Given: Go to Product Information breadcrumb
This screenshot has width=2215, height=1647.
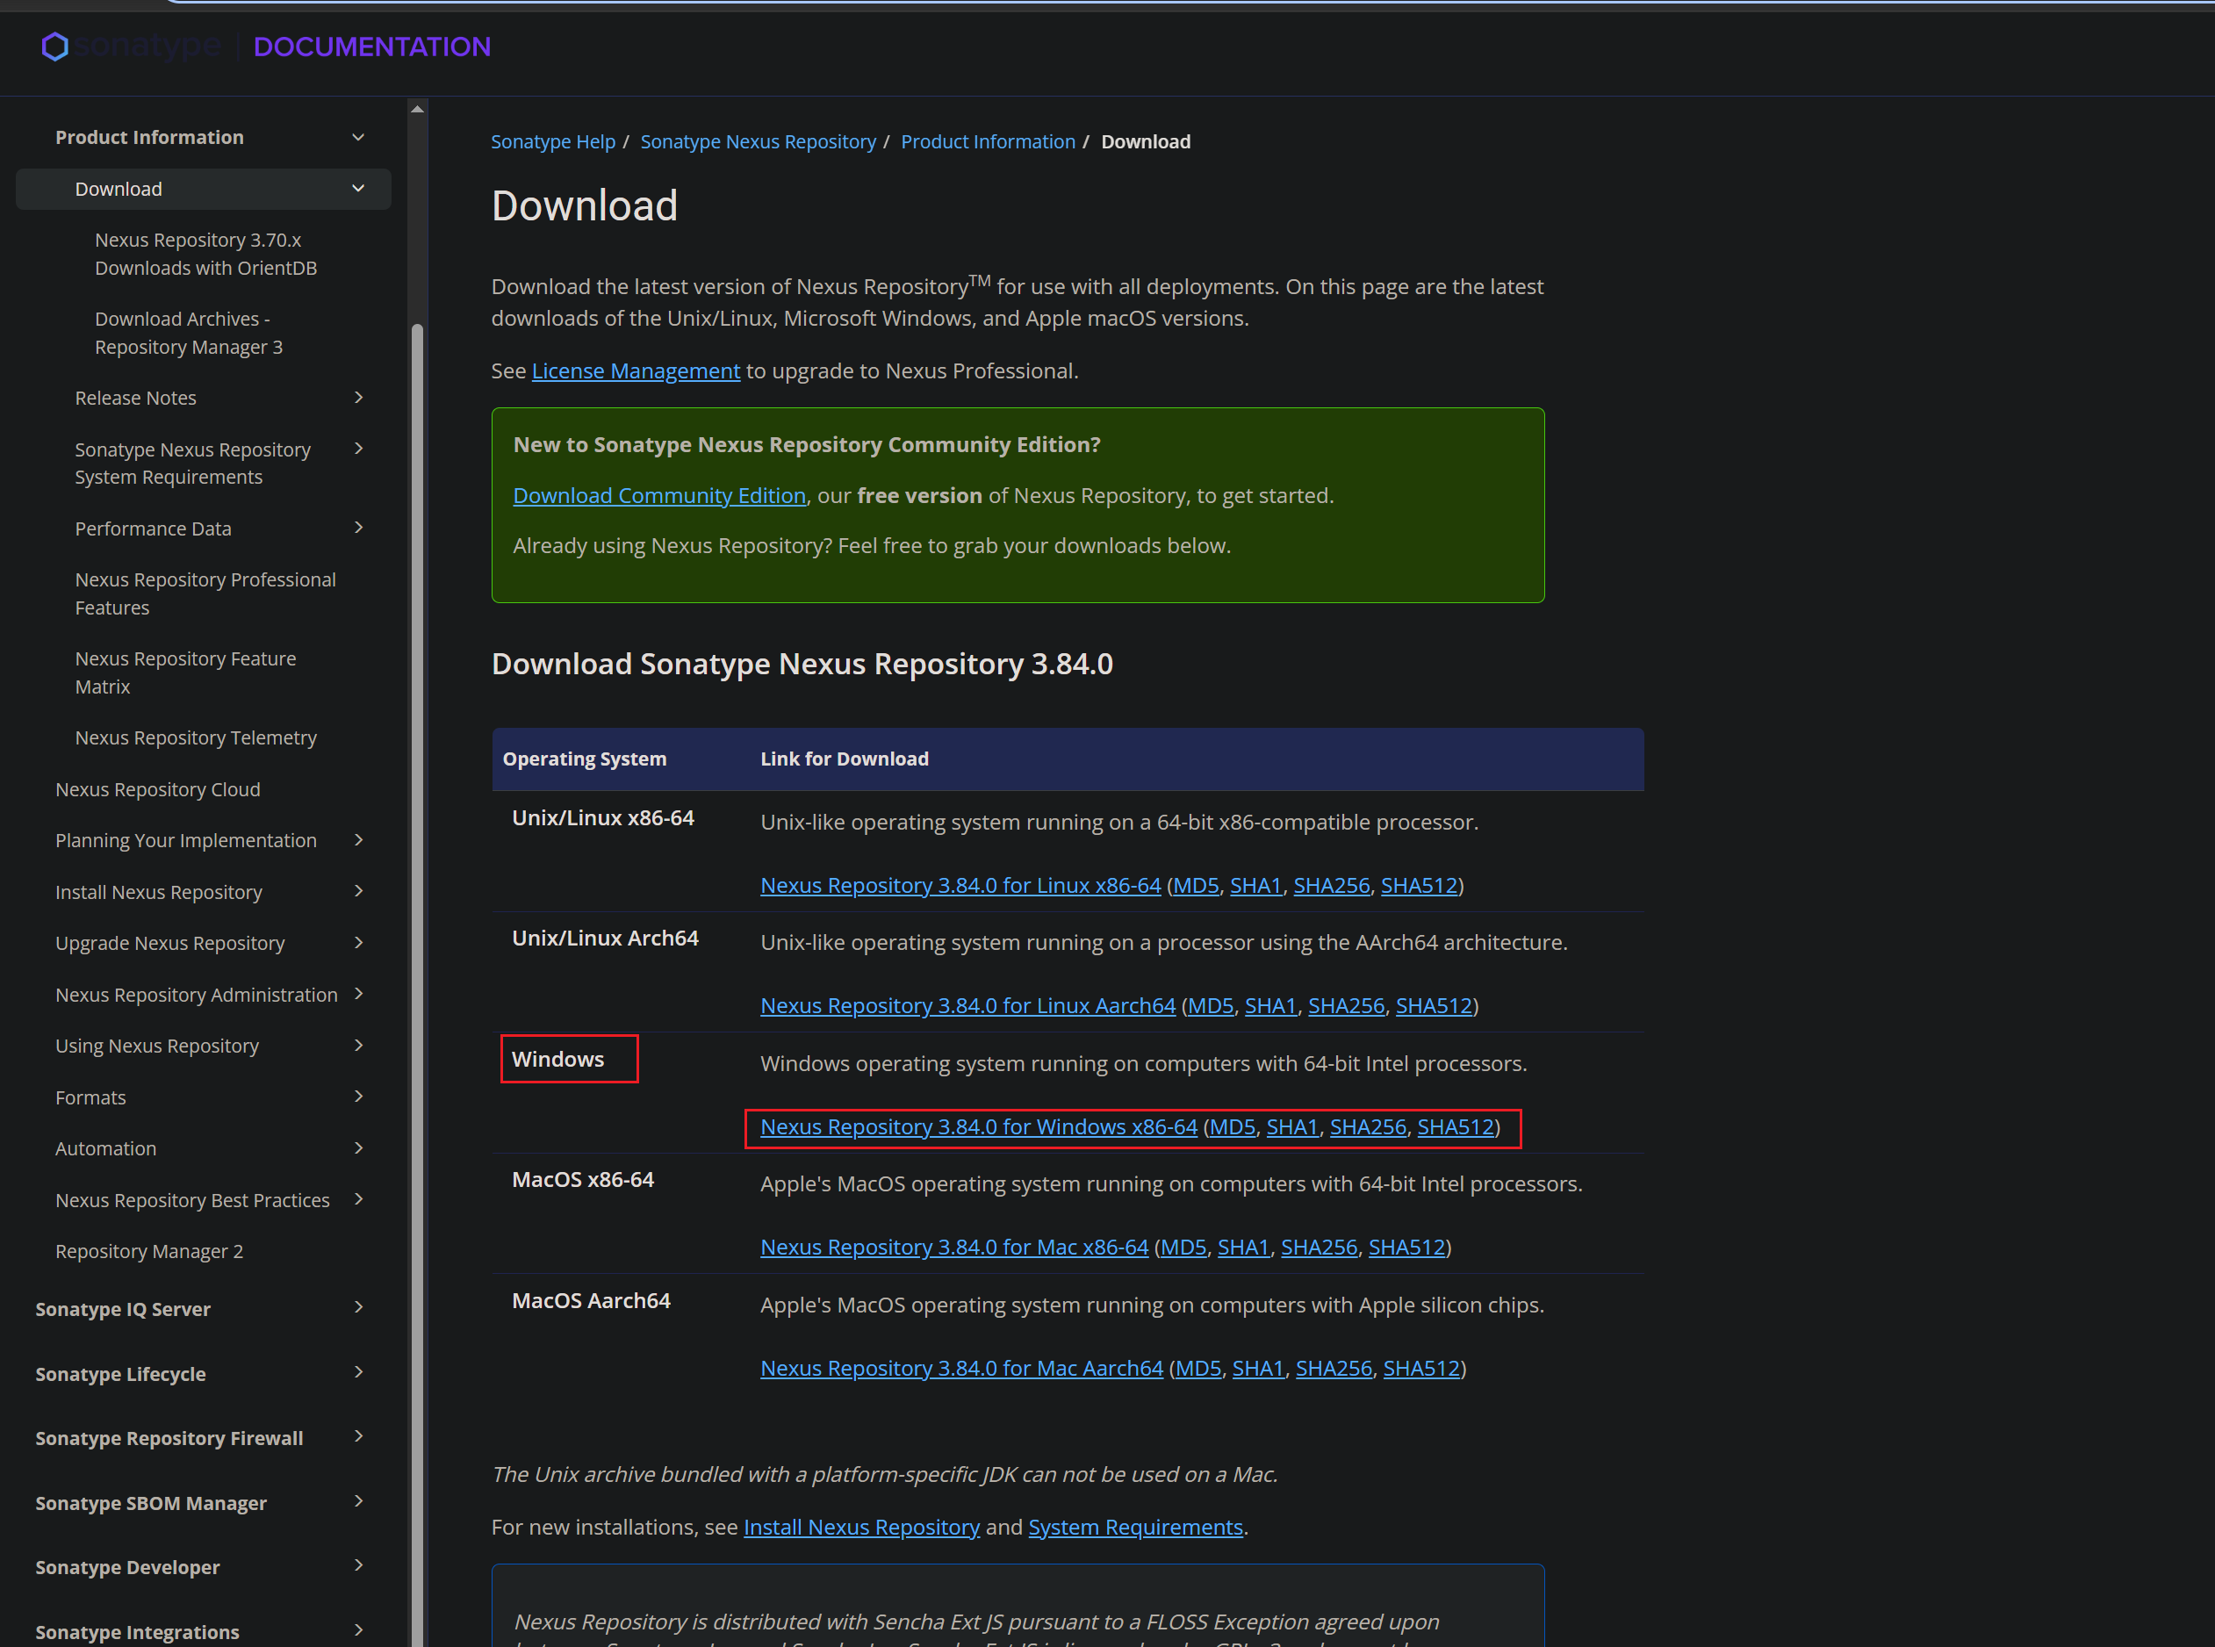Looking at the screenshot, I should point(987,141).
